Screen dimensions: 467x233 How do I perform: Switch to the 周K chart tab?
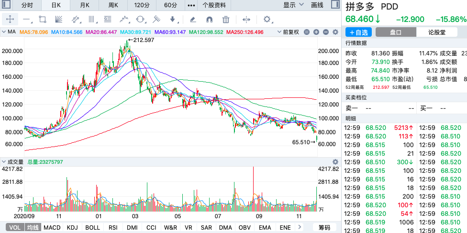click(x=113, y=5)
